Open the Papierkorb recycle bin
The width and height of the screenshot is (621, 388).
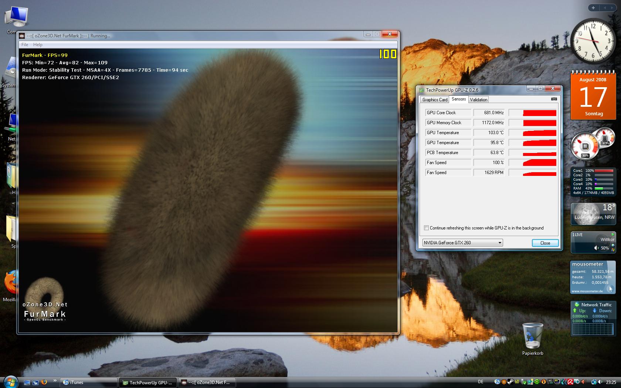(533, 339)
